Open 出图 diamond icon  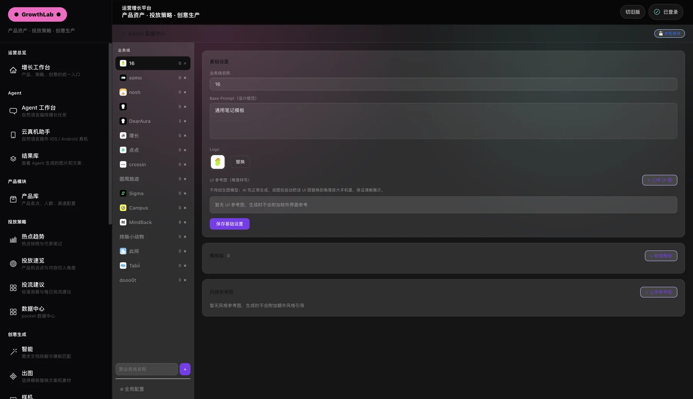[x=13, y=376]
